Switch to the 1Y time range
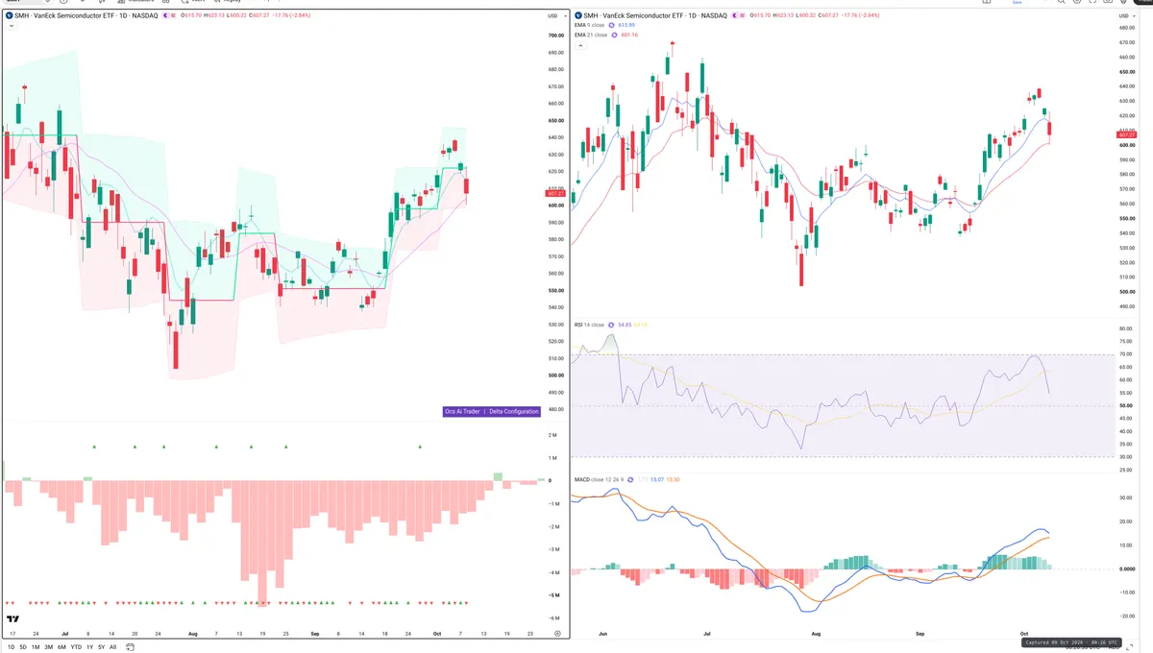Image resolution: width=1153 pixels, height=653 pixels. click(89, 647)
